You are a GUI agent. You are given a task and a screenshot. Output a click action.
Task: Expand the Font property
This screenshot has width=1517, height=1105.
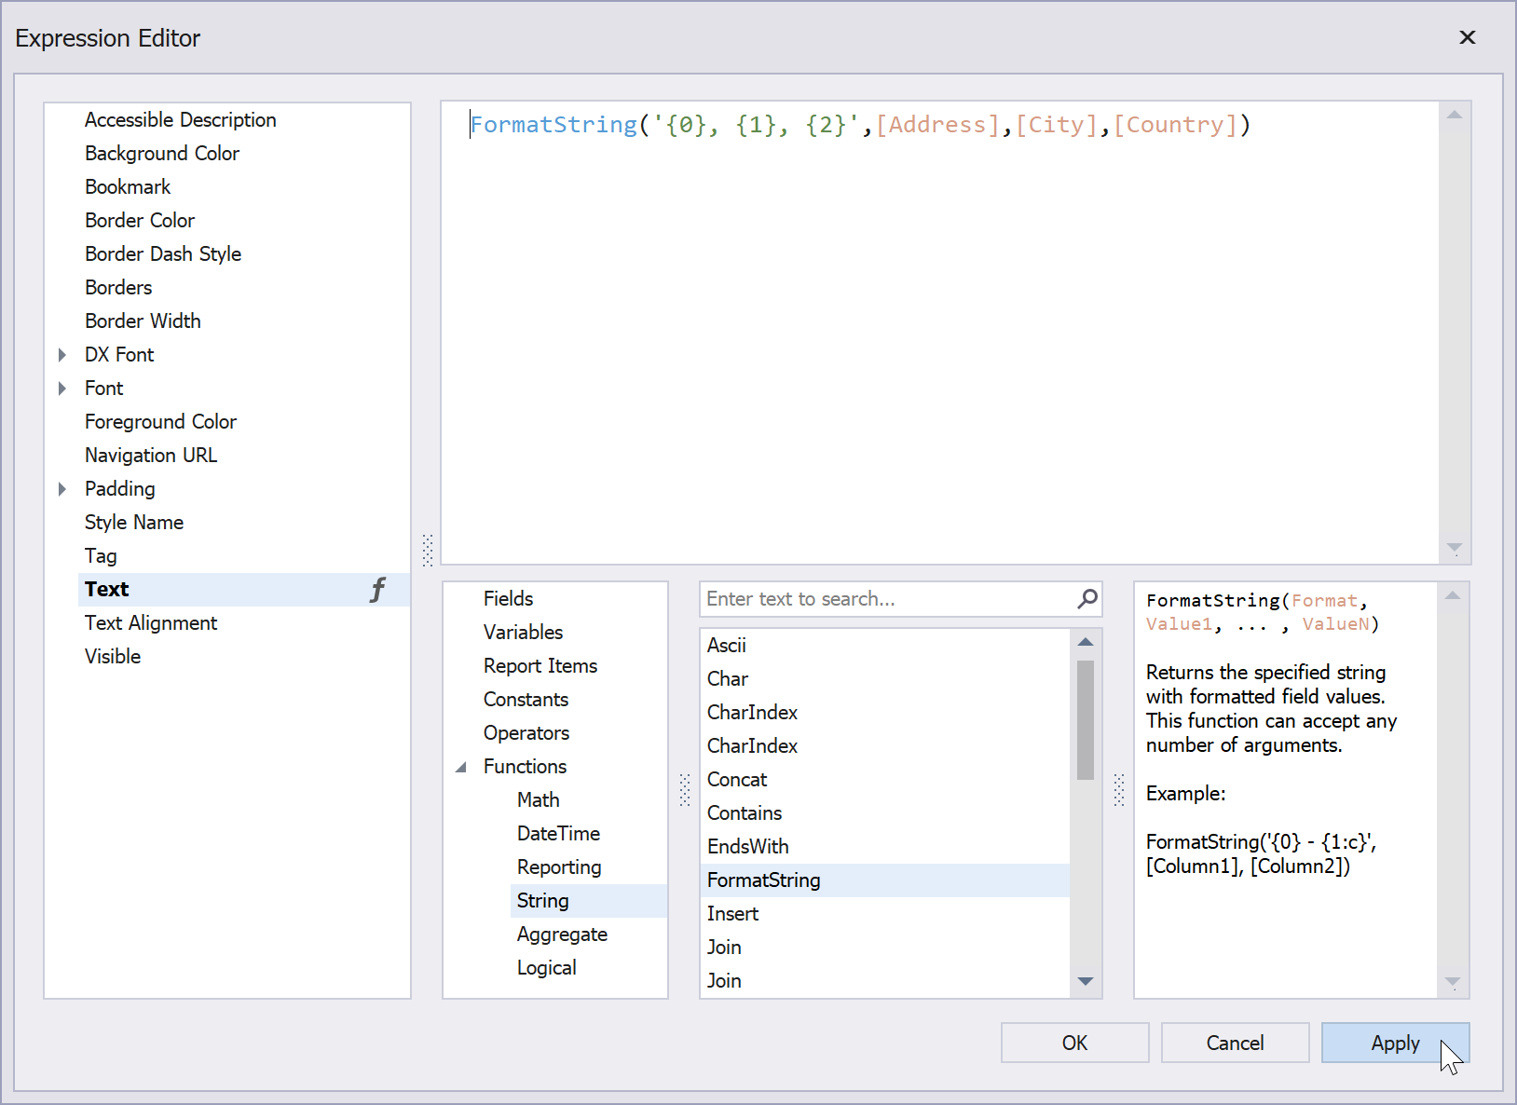pyautogui.click(x=62, y=388)
